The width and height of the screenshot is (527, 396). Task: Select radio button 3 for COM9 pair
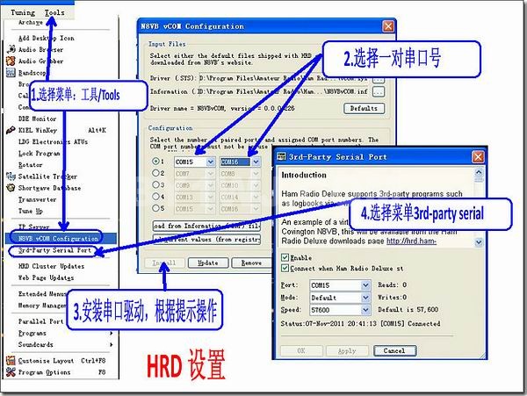(155, 184)
